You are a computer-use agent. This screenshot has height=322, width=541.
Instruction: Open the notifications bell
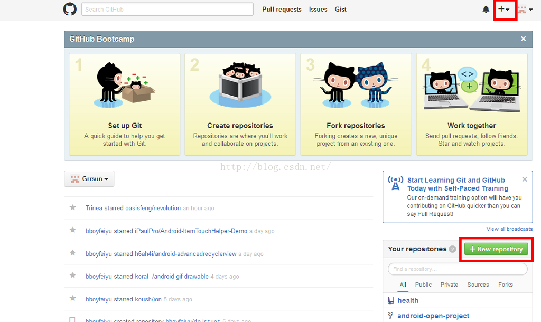[486, 10]
